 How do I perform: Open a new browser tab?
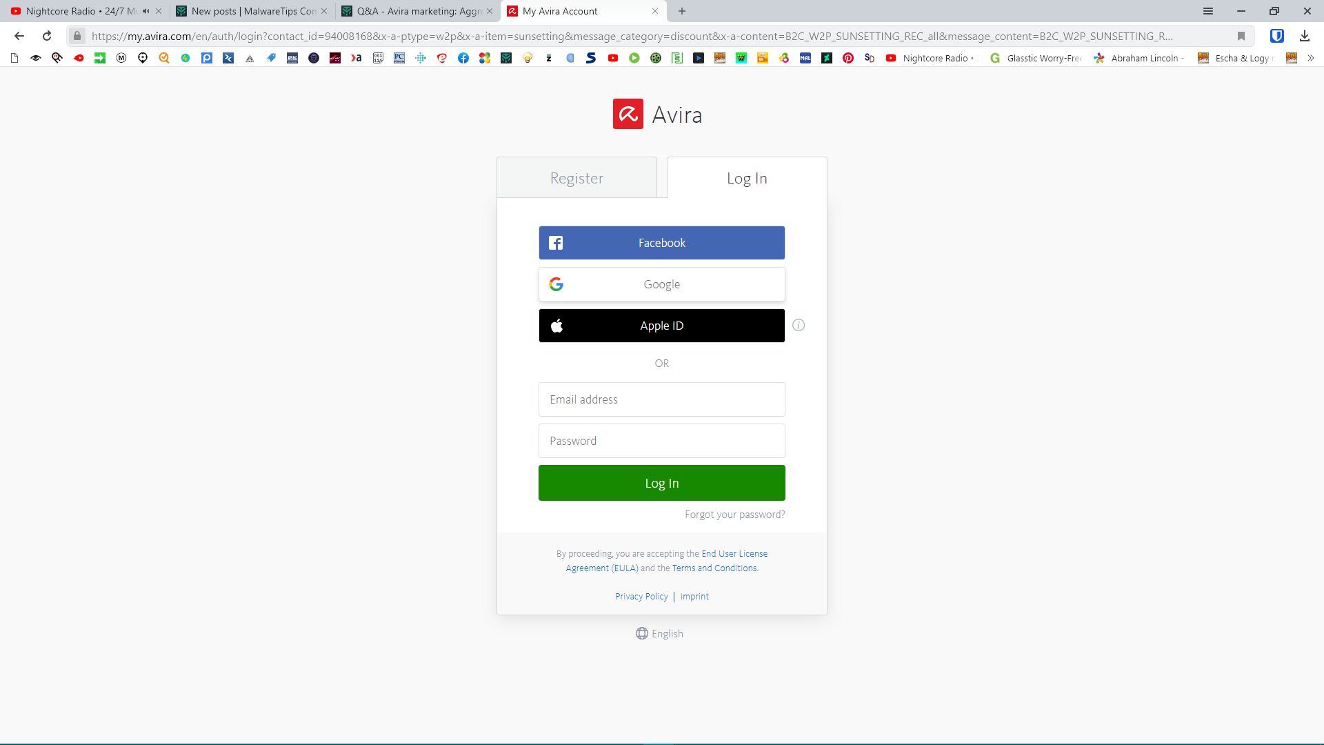tap(682, 11)
